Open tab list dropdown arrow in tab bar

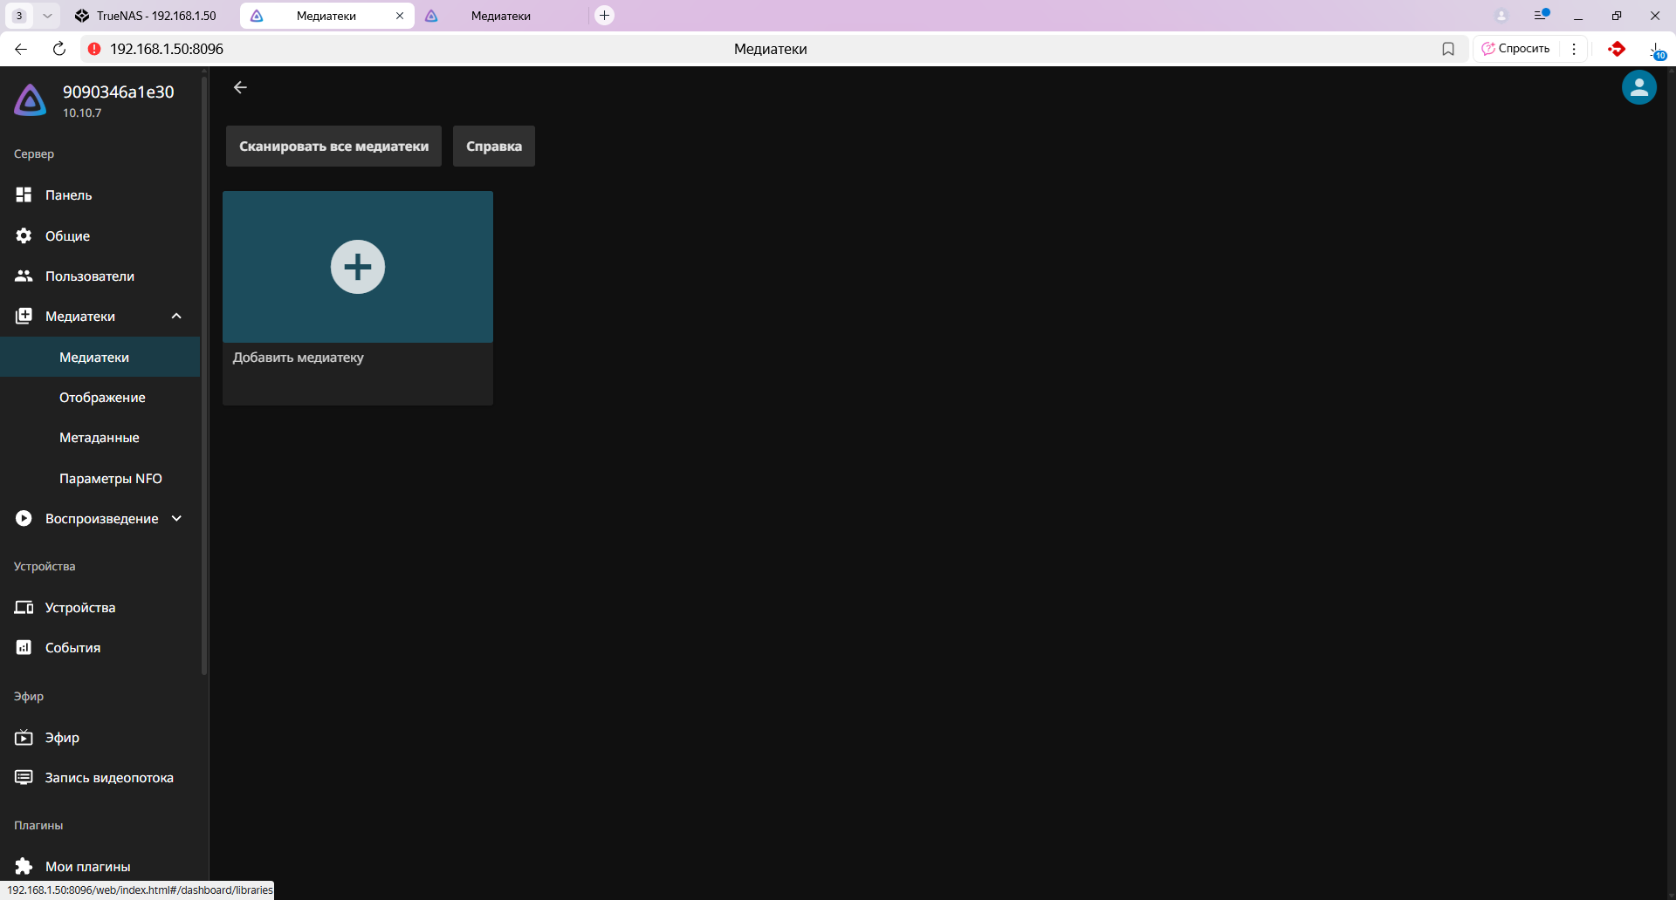47,16
